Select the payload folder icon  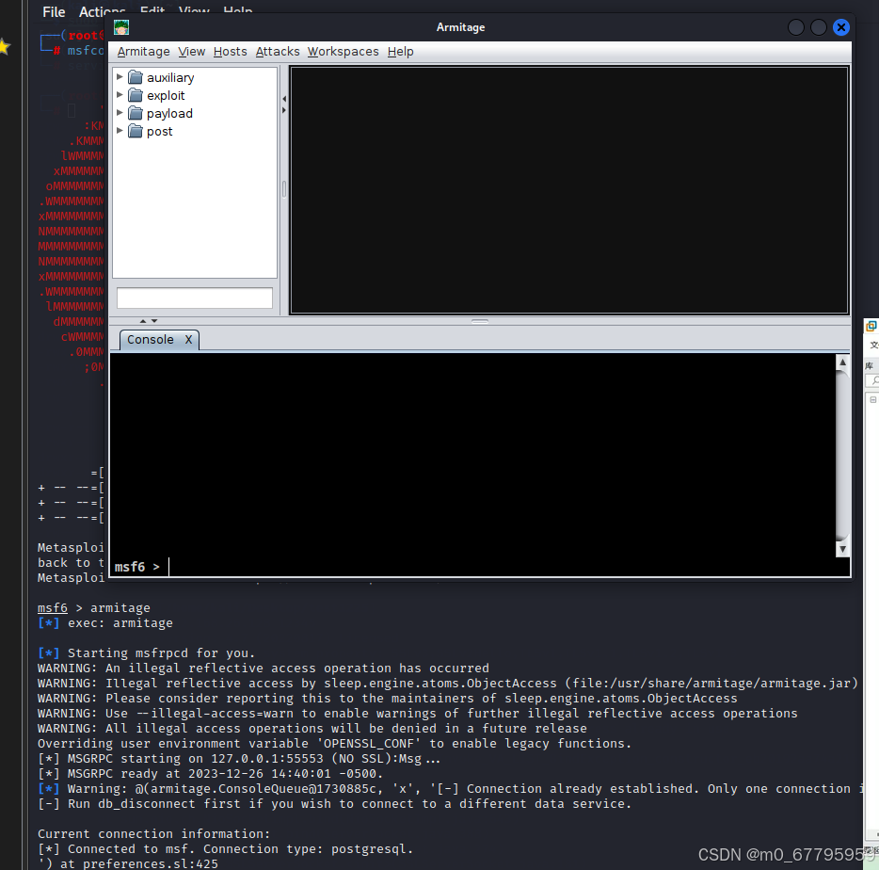click(136, 113)
